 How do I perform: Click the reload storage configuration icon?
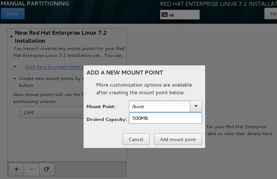tap(47, 169)
